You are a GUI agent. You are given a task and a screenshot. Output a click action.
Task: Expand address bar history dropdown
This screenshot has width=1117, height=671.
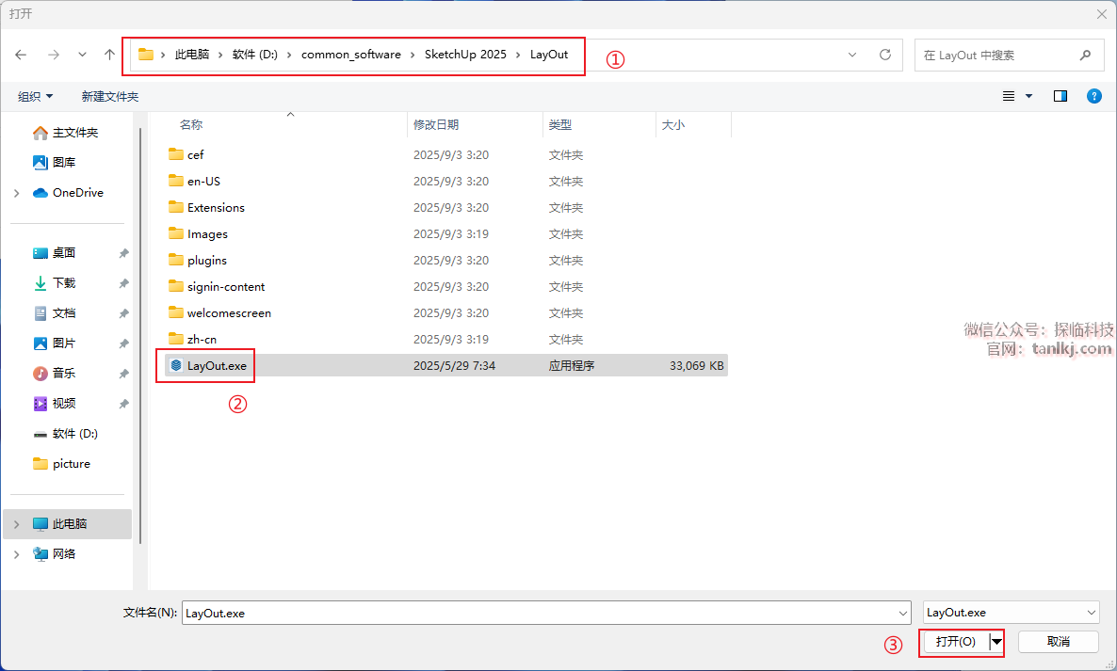(852, 55)
